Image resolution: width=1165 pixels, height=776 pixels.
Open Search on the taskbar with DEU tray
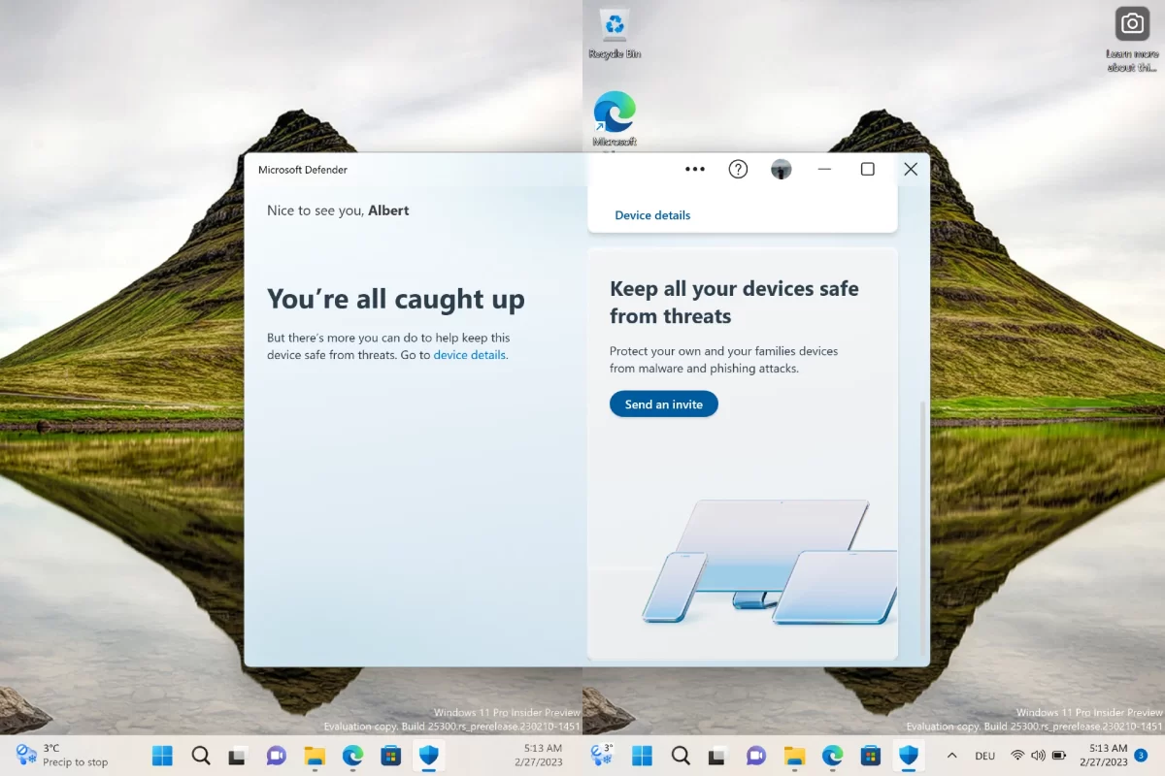pyautogui.click(x=681, y=756)
